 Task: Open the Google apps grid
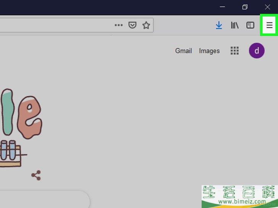click(x=234, y=51)
